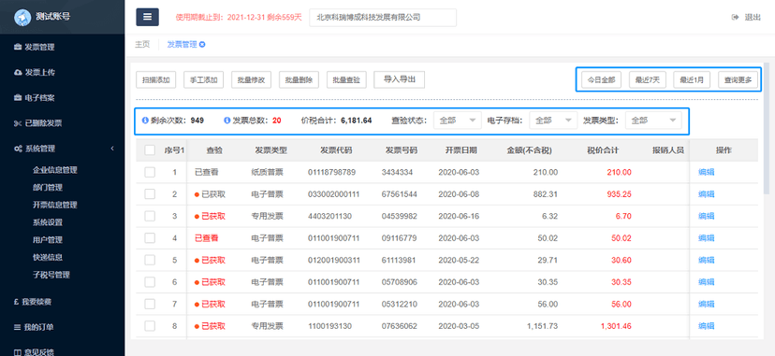This screenshot has width=775, height=356.
Task: Click the avatar logo of 测试账号
Action: pyautogui.click(x=22, y=17)
